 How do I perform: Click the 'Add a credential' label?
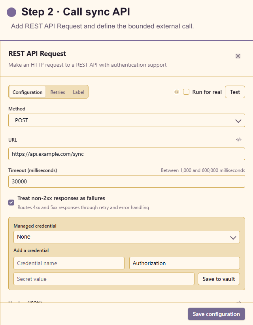click(x=31, y=250)
